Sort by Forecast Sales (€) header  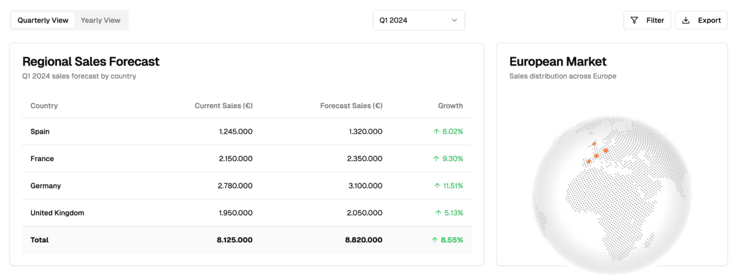pos(351,106)
